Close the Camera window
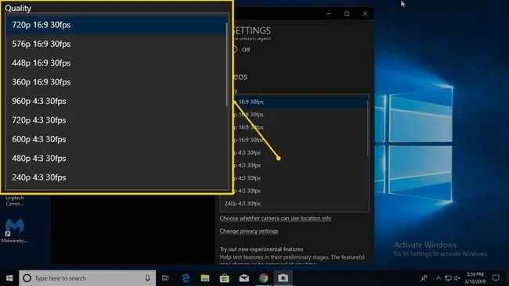 (365, 13)
